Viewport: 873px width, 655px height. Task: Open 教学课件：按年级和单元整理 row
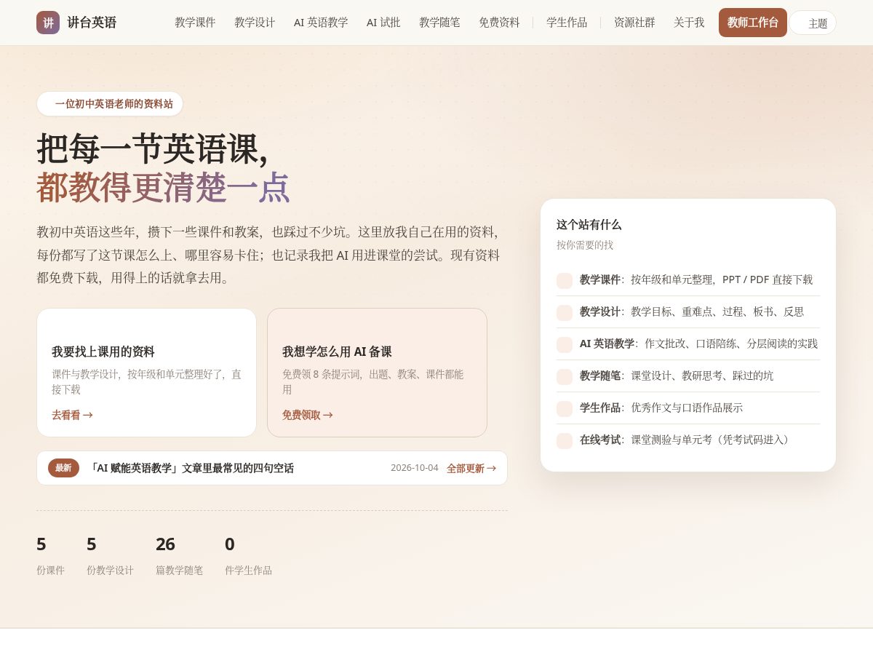coord(688,280)
